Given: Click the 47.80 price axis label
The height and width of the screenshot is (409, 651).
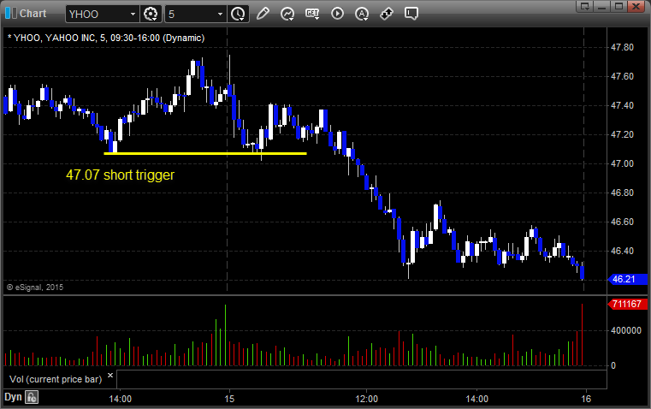Looking at the screenshot, I should [x=622, y=47].
